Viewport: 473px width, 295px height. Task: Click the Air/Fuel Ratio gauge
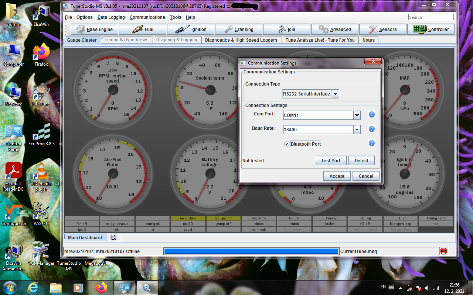(x=113, y=173)
